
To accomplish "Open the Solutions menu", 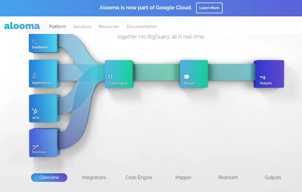I will pos(82,27).
